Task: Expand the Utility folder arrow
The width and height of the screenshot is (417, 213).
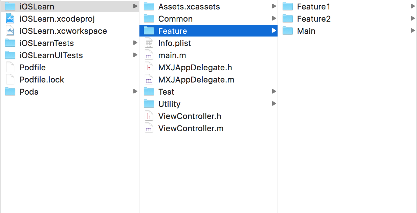Action: point(274,104)
